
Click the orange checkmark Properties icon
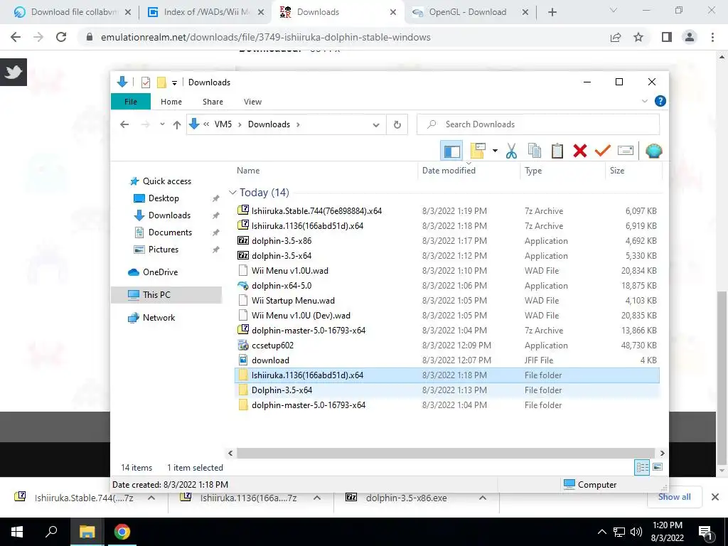coord(603,151)
